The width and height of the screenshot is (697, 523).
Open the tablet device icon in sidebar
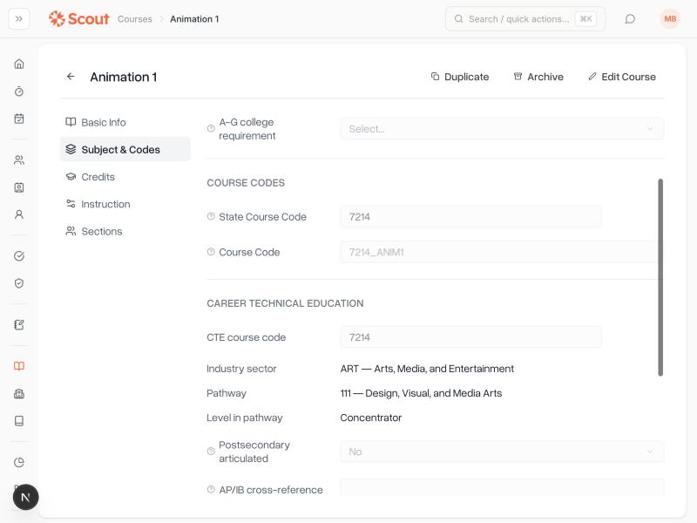[19, 421]
